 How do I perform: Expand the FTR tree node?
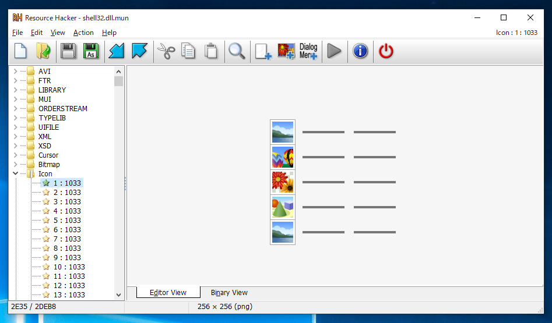point(15,80)
